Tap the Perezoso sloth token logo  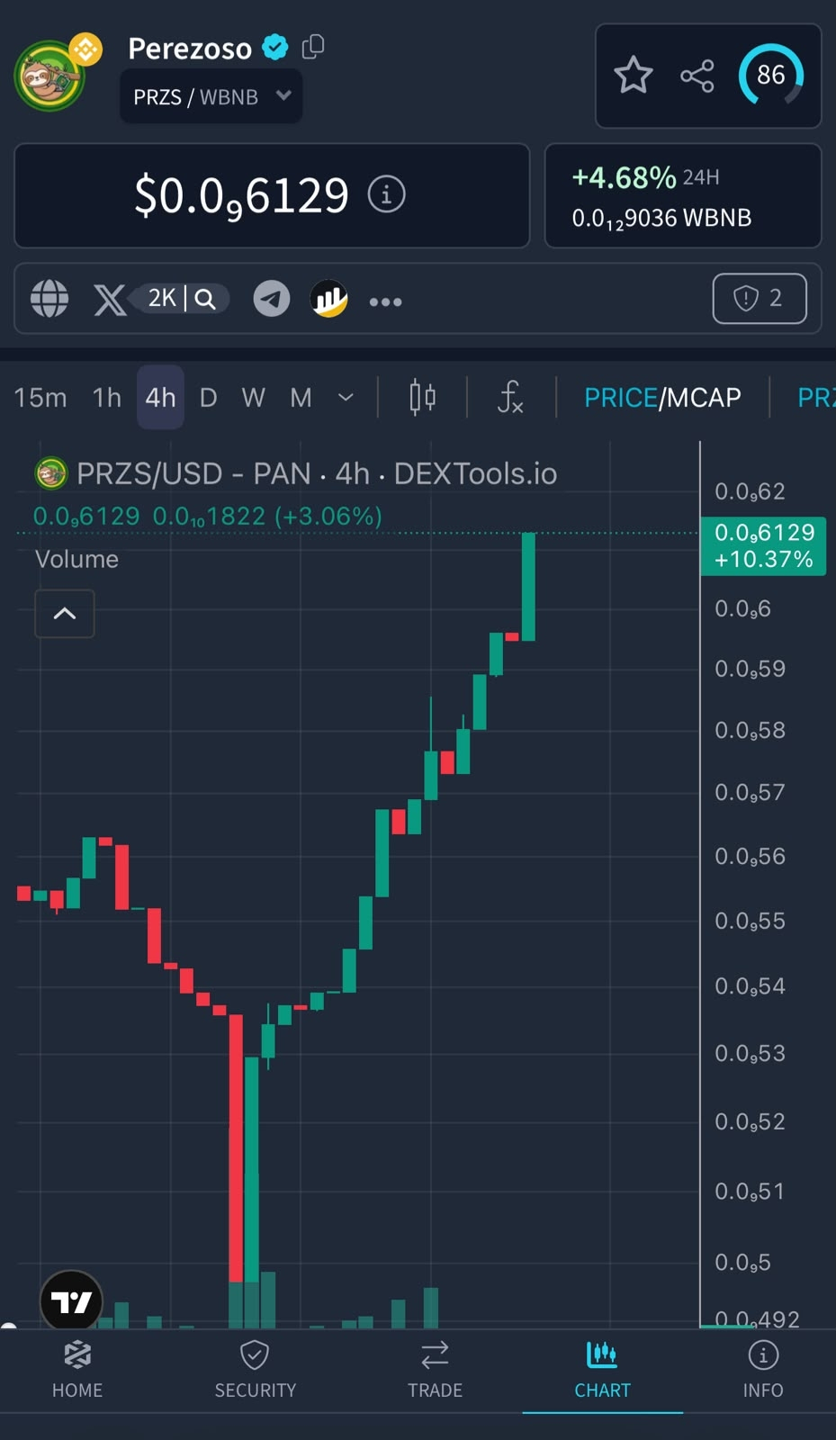click(x=50, y=76)
